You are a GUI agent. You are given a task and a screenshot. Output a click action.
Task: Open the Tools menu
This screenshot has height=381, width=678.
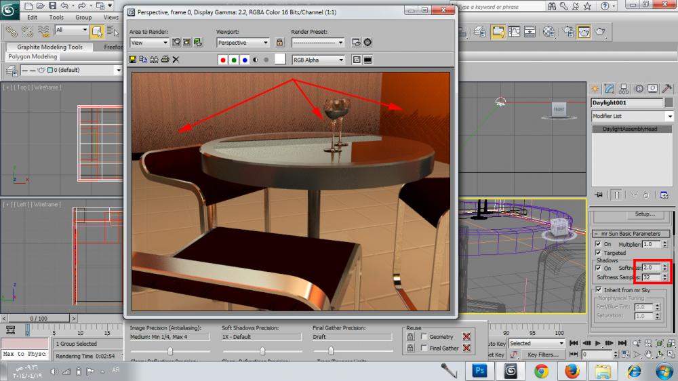tap(56, 17)
